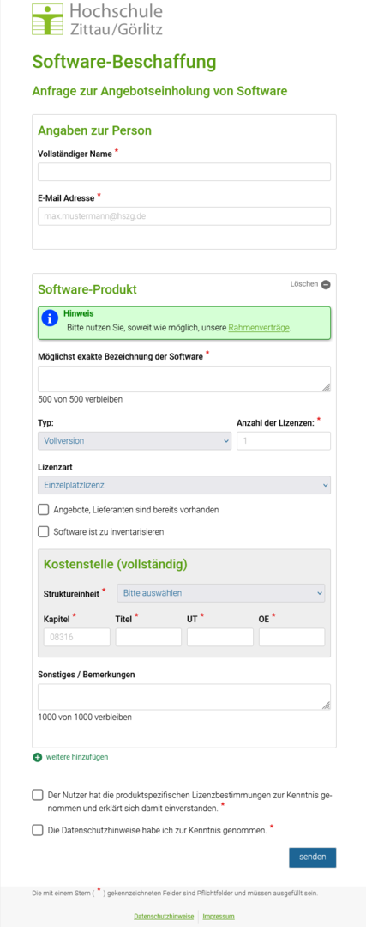Screen dimensions: 366x927
Task: Click the resize grip of the Bemerkungen textarea
Action: [326, 705]
